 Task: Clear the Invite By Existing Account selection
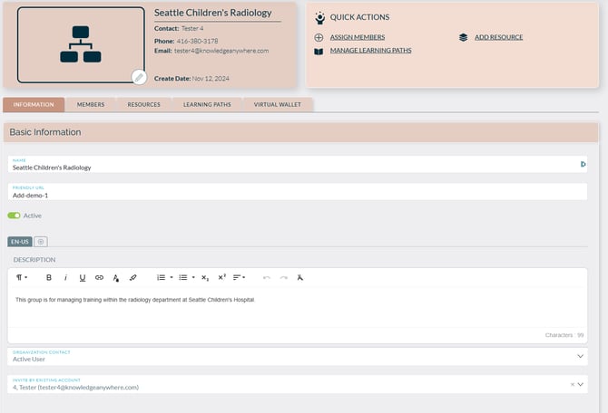tap(573, 384)
